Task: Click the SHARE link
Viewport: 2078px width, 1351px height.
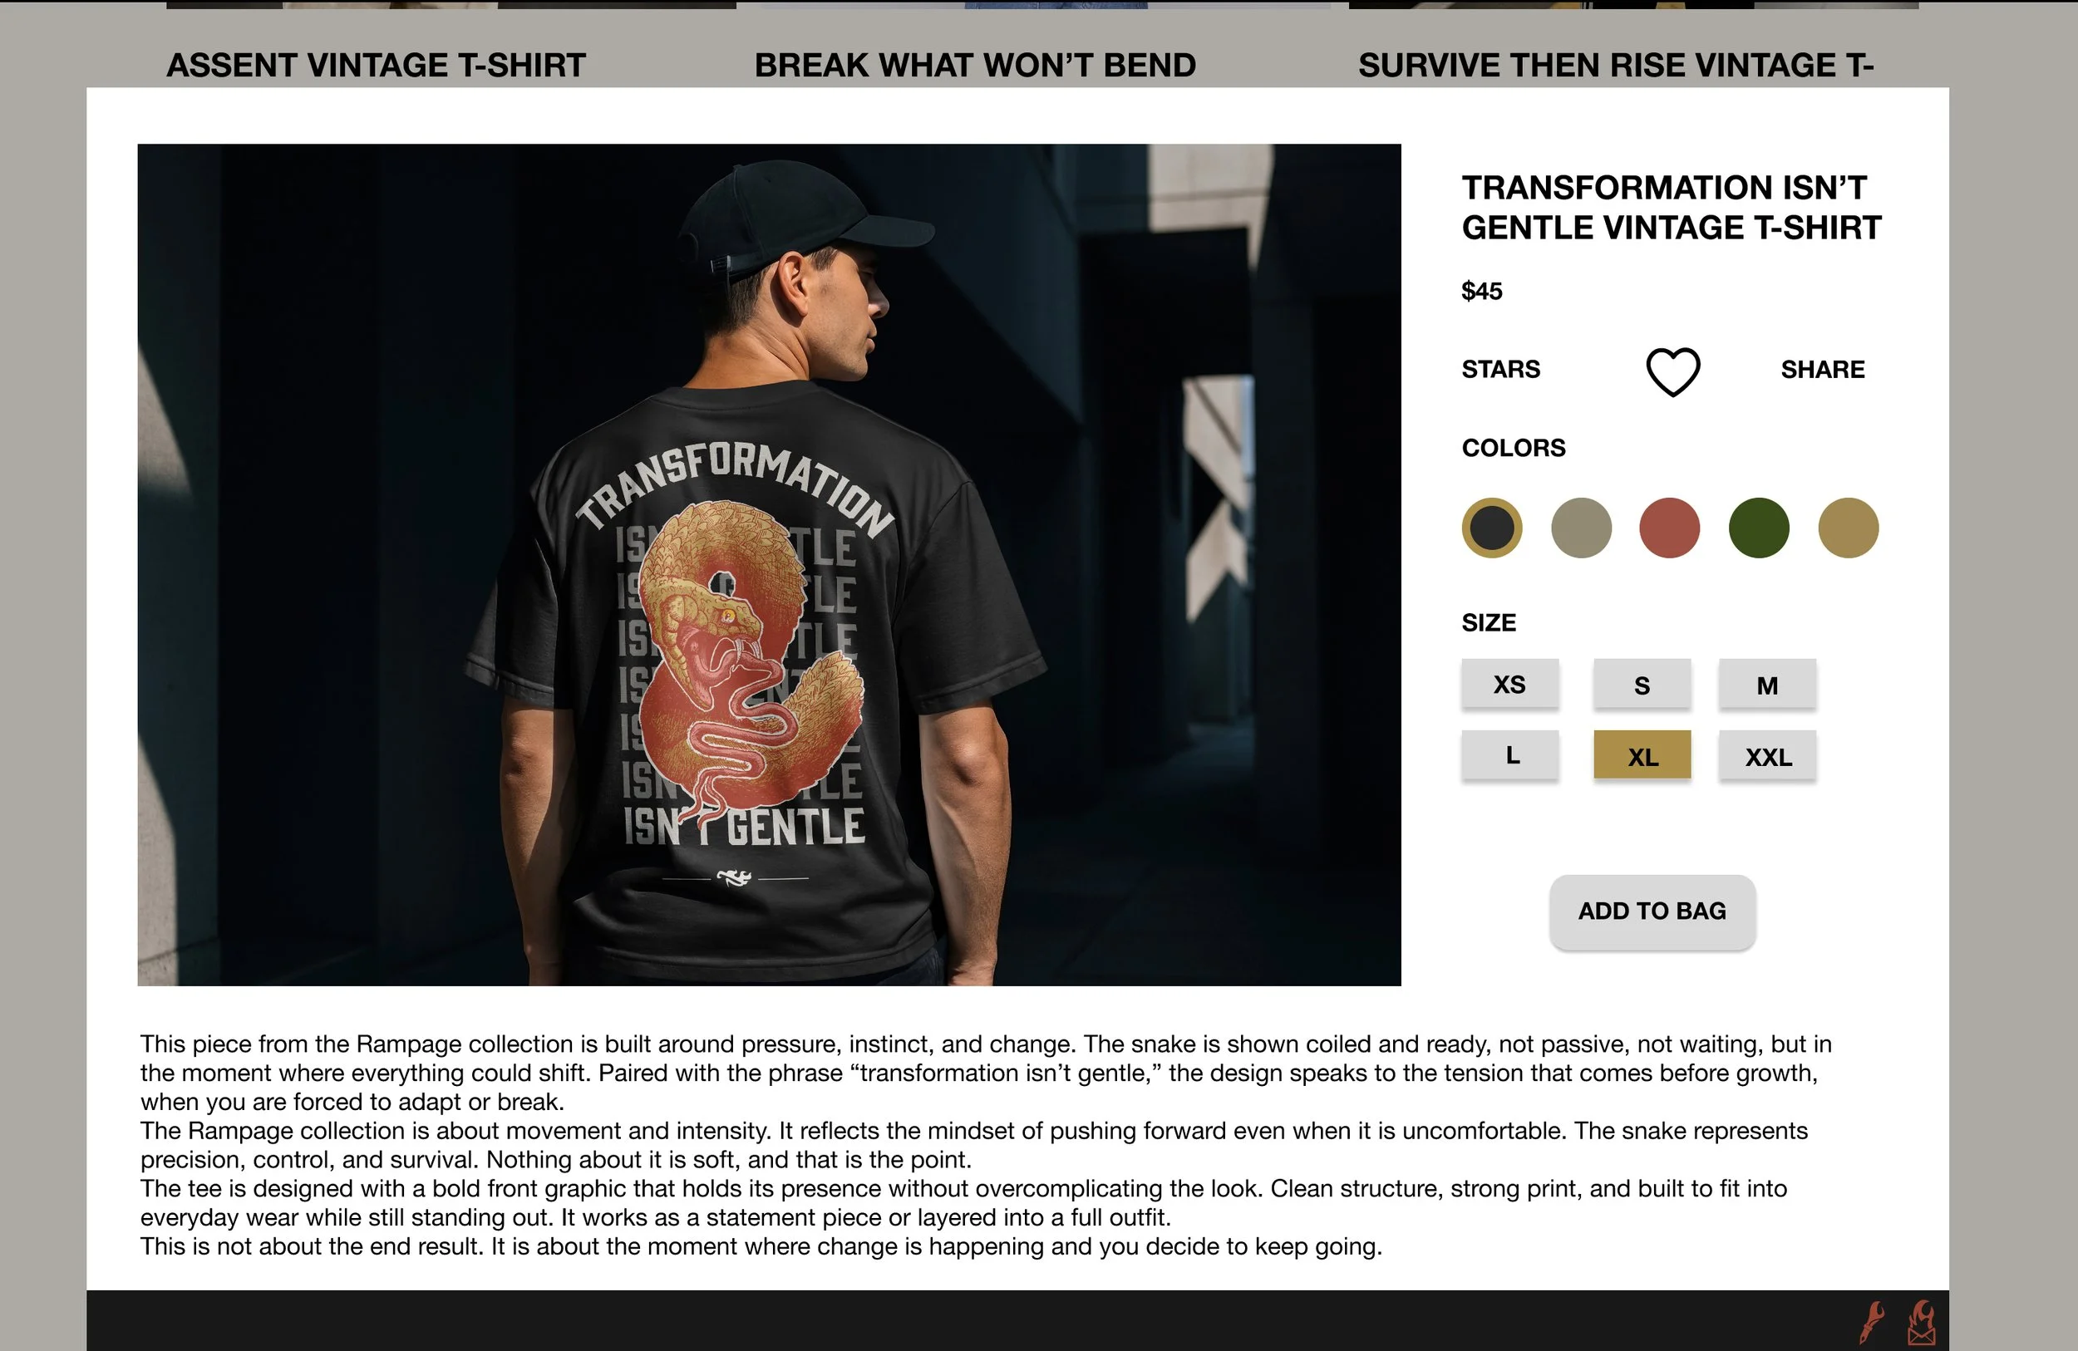Action: (1822, 369)
